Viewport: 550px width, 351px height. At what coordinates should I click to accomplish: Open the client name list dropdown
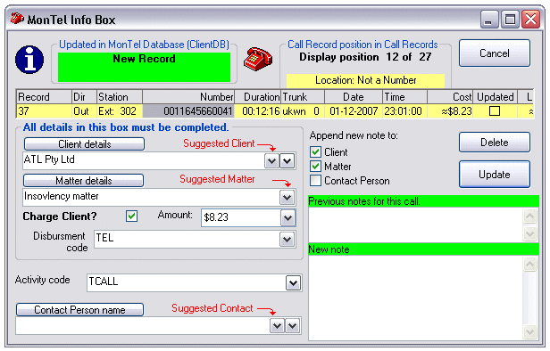pyautogui.click(x=287, y=161)
